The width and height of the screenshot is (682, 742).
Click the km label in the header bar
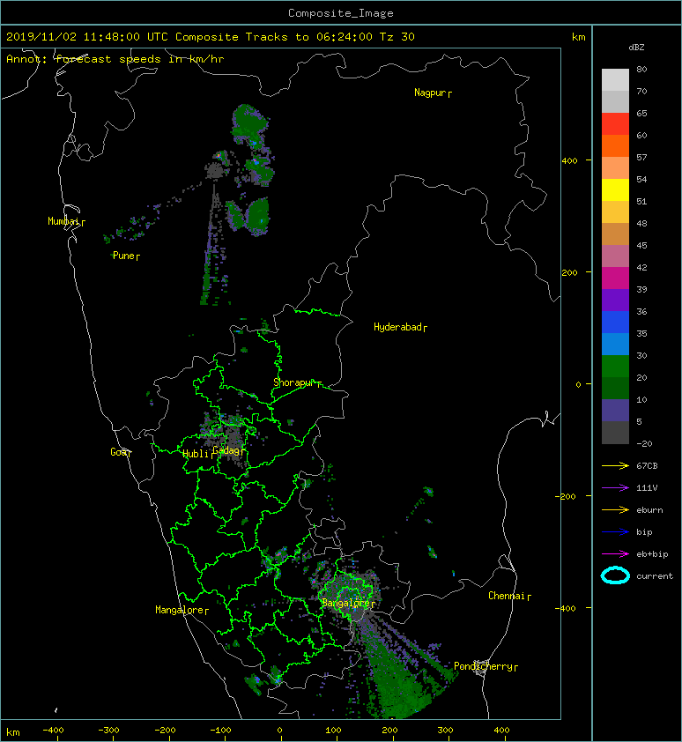click(578, 37)
